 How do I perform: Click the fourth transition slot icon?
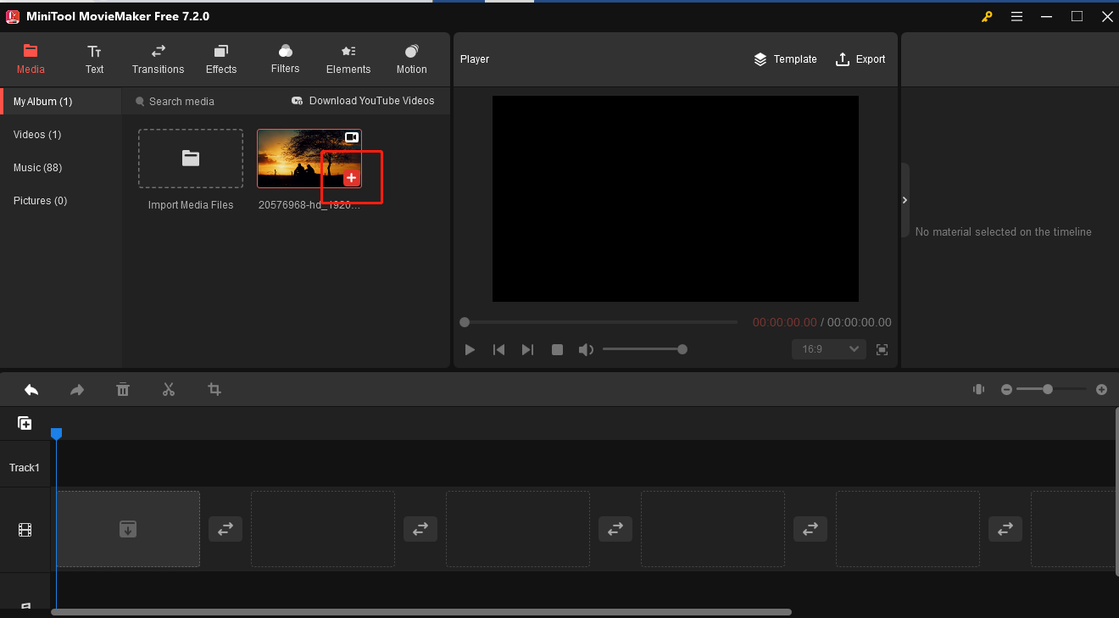(810, 529)
